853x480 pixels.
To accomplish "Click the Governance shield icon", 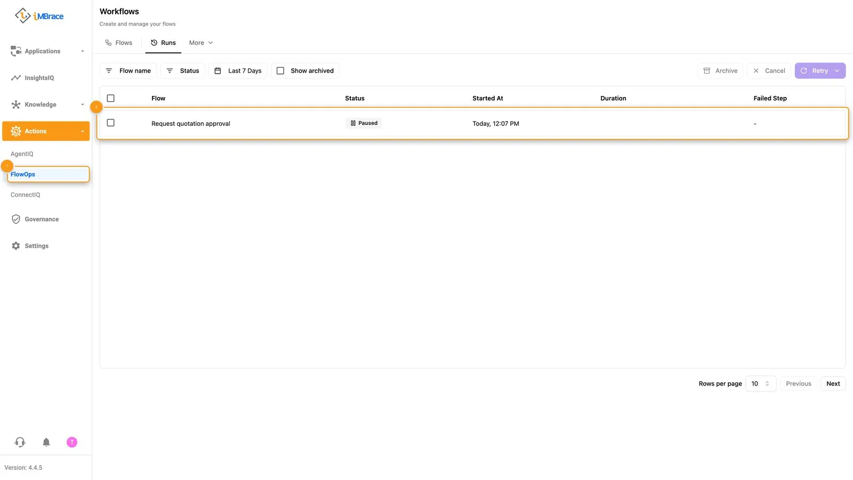I will 16,219.
